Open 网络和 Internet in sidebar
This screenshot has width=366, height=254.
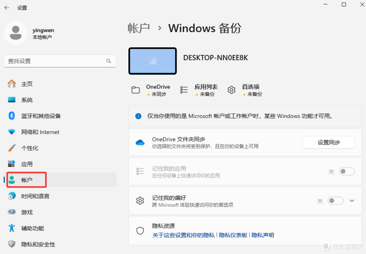[x=60, y=132]
